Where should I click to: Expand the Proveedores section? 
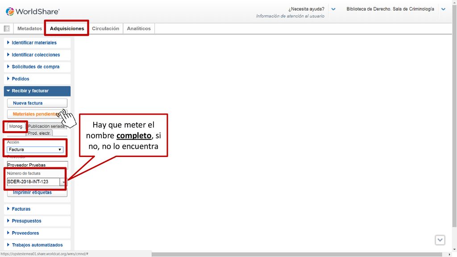37,233
